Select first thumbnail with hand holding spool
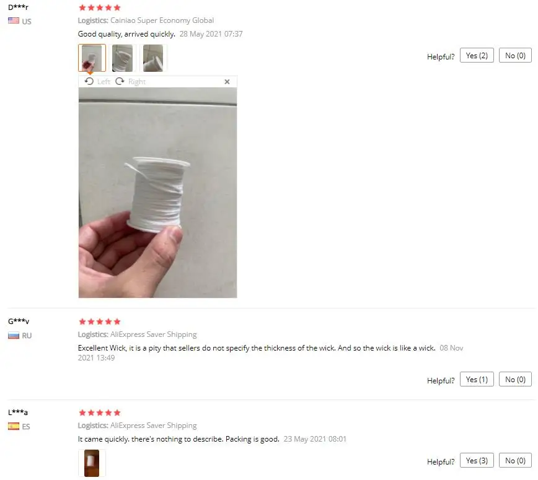Image resolution: width=538 pixels, height=480 pixels. click(92, 58)
